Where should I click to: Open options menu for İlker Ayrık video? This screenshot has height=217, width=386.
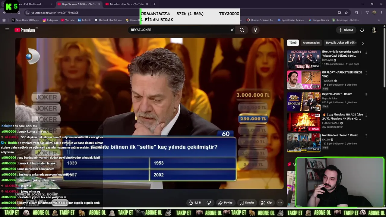[x=366, y=52]
